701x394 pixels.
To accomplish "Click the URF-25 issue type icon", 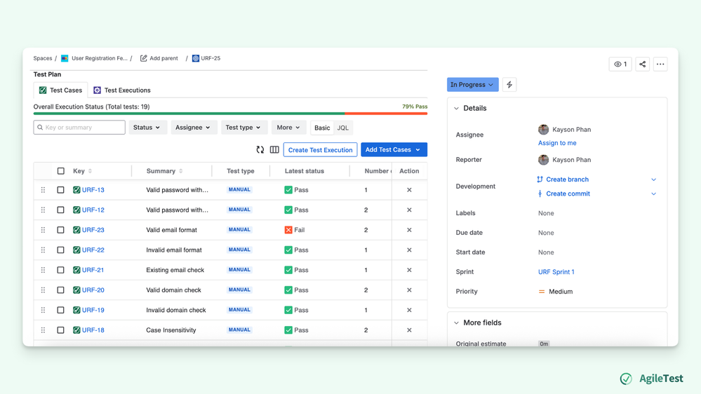I will (195, 58).
